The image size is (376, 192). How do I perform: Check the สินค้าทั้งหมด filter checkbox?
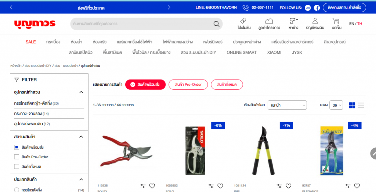click(x=17, y=166)
